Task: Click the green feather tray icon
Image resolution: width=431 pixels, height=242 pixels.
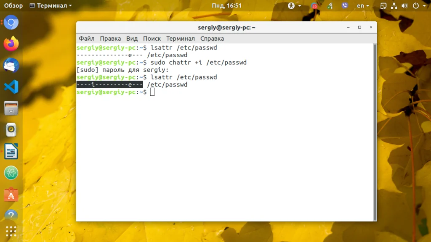Action: click(x=330, y=6)
